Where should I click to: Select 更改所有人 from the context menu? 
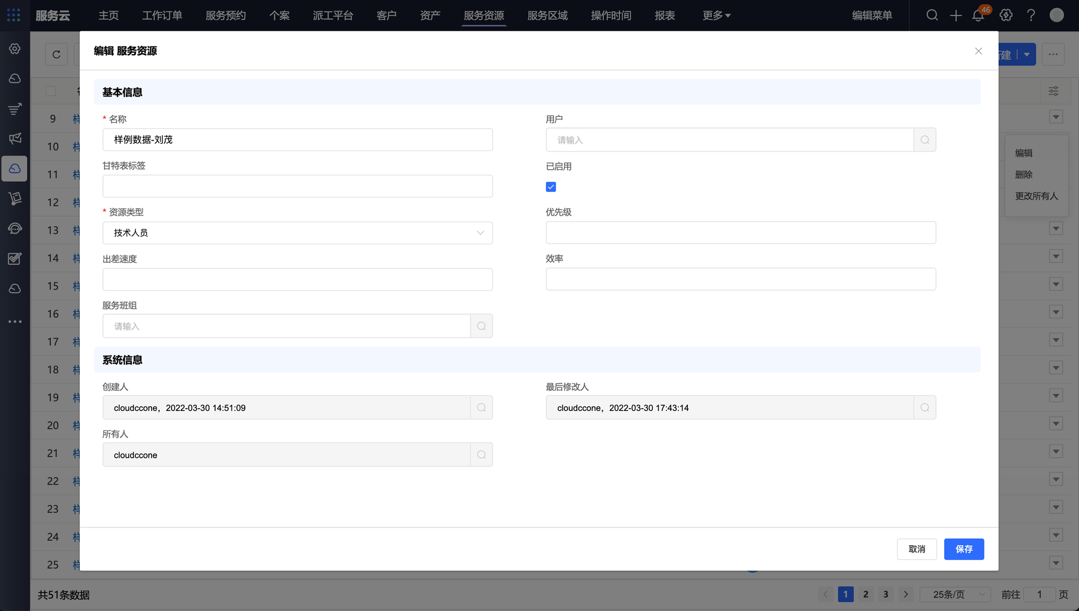(1036, 196)
